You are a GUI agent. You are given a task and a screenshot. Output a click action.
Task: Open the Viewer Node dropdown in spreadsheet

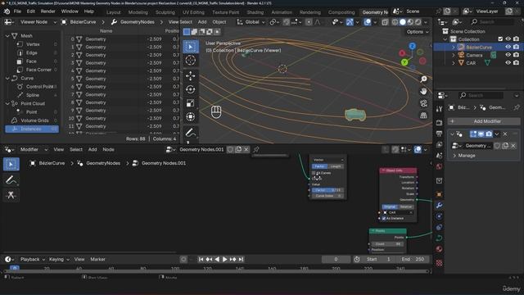click(34, 22)
